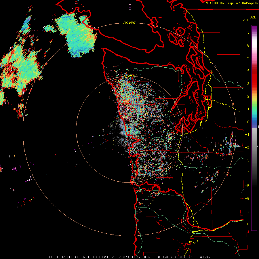This screenshot has width=259, height=259.
Task: Click the NEXLAB-College of DuPage label
Action: [230, 3]
